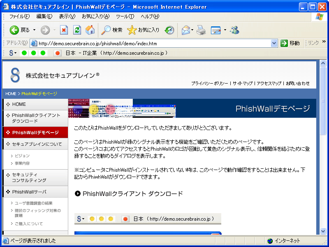Expand the Links (リンク) toolbar chevron
329x247 pixels.
324,42
